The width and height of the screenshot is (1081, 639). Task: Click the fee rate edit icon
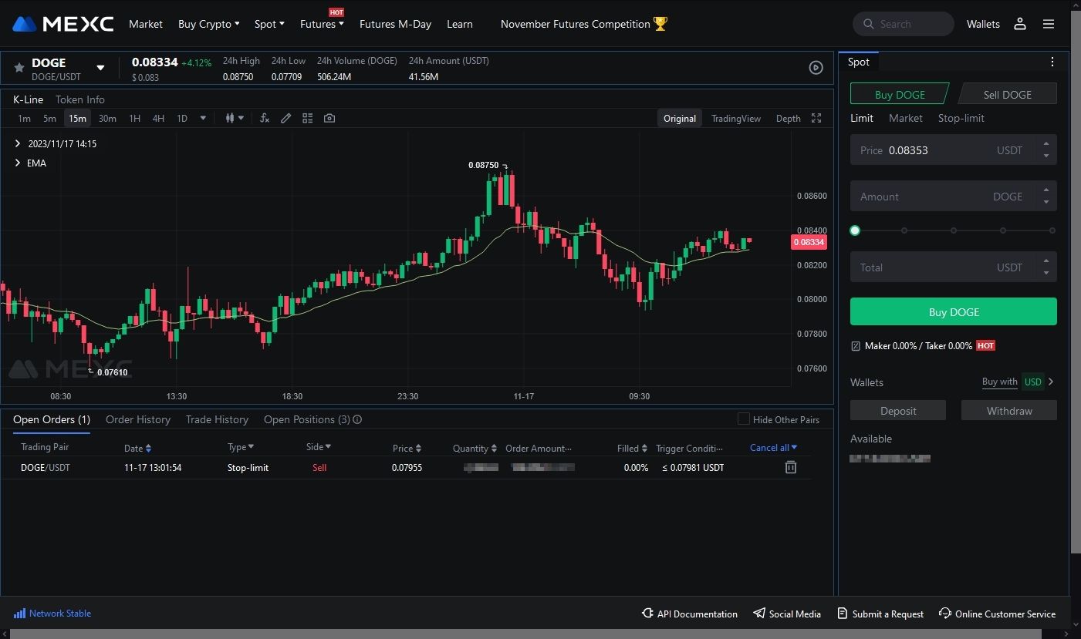click(x=855, y=346)
